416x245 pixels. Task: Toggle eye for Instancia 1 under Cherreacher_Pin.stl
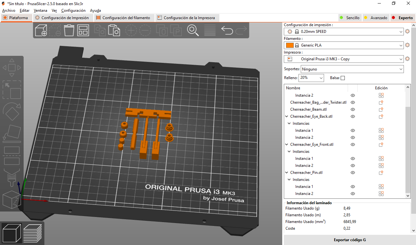(353, 187)
